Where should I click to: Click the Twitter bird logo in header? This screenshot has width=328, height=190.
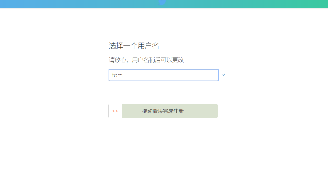click(x=162, y=2)
